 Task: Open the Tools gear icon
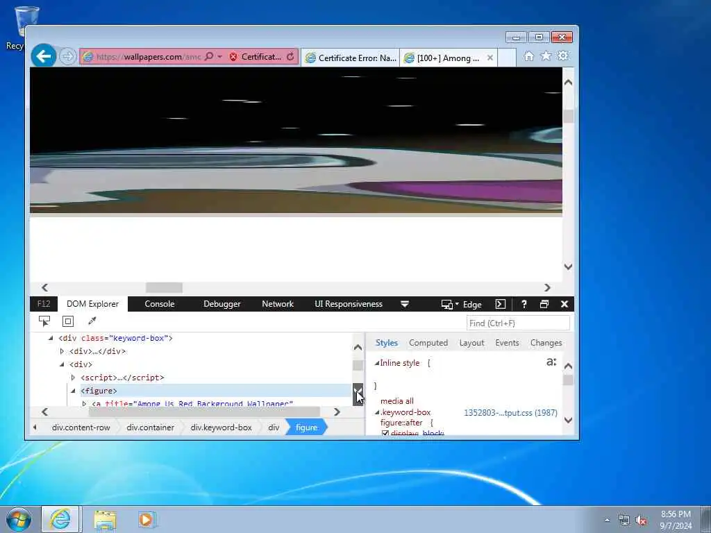(x=562, y=56)
